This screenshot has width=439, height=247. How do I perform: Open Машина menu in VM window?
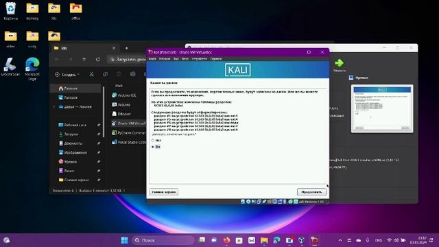(x=165, y=59)
